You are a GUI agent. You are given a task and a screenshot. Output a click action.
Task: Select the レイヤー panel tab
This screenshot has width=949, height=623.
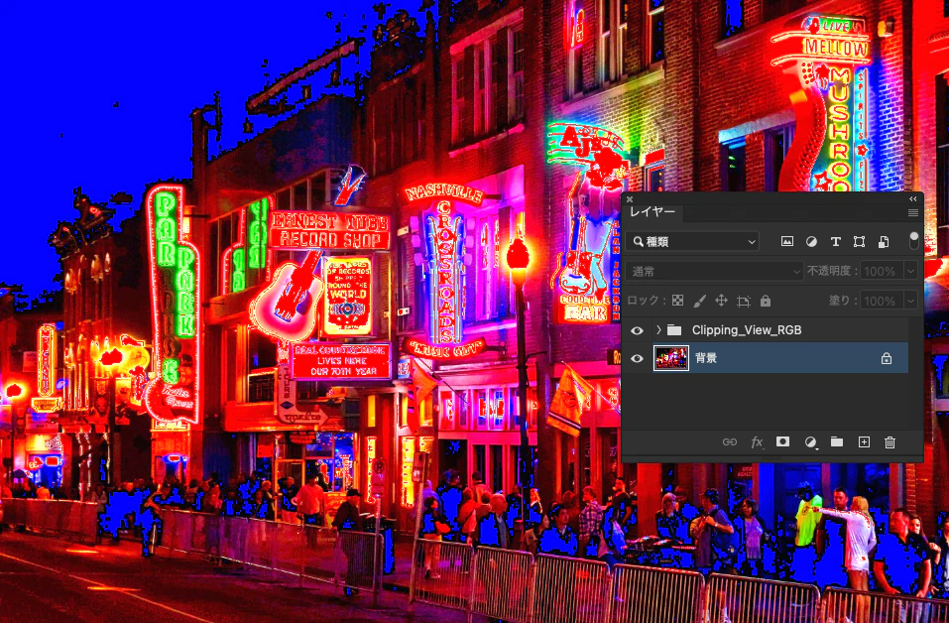point(652,212)
